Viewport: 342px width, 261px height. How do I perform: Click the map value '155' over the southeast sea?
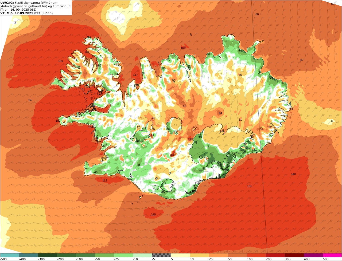[x=250, y=186]
